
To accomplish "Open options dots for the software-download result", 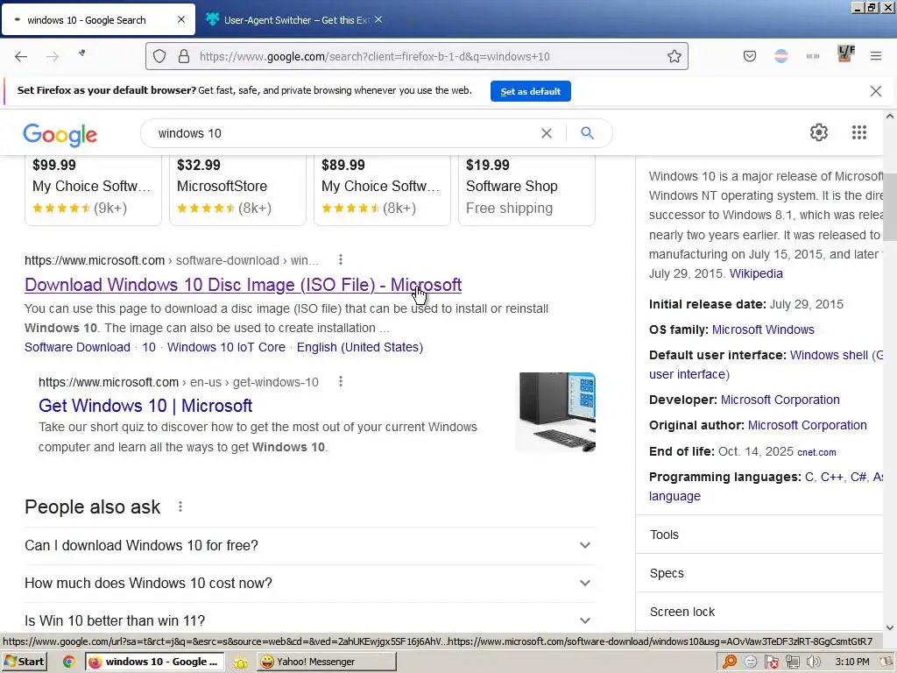I will tap(341, 259).
